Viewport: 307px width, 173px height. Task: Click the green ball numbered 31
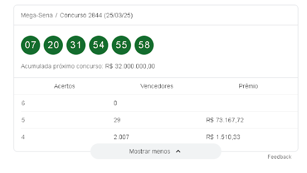pos(76,45)
